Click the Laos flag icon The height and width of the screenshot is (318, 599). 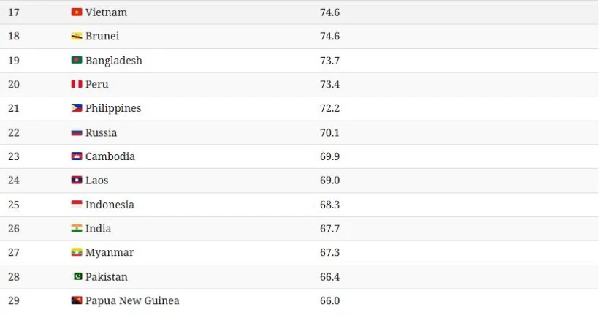pyautogui.click(x=77, y=181)
